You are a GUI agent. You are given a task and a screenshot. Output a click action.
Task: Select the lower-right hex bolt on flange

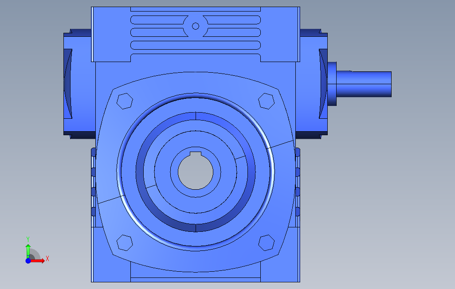(267, 242)
